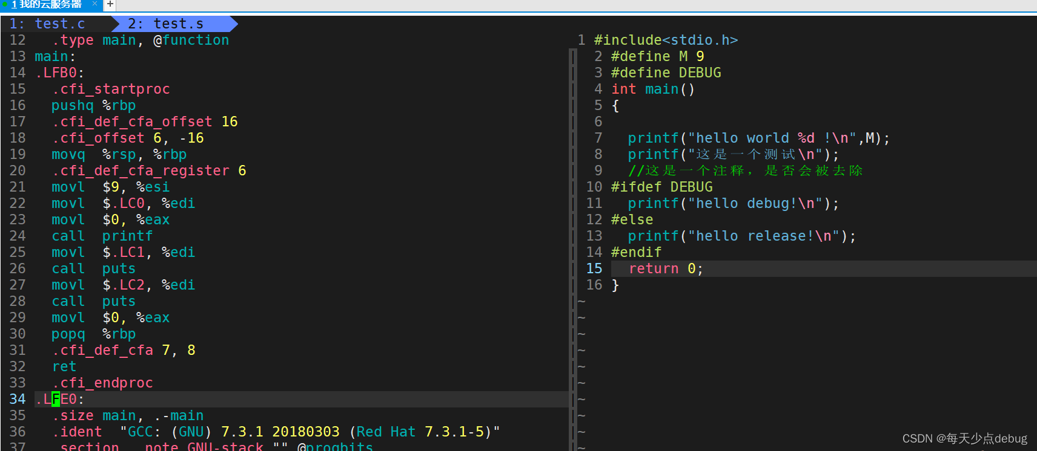The image size is (1037, 451).
Task: Switch to the test.c buffer tab
Action: (59, 24)
